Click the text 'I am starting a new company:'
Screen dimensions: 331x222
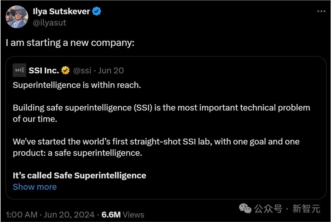coord(70,43)
